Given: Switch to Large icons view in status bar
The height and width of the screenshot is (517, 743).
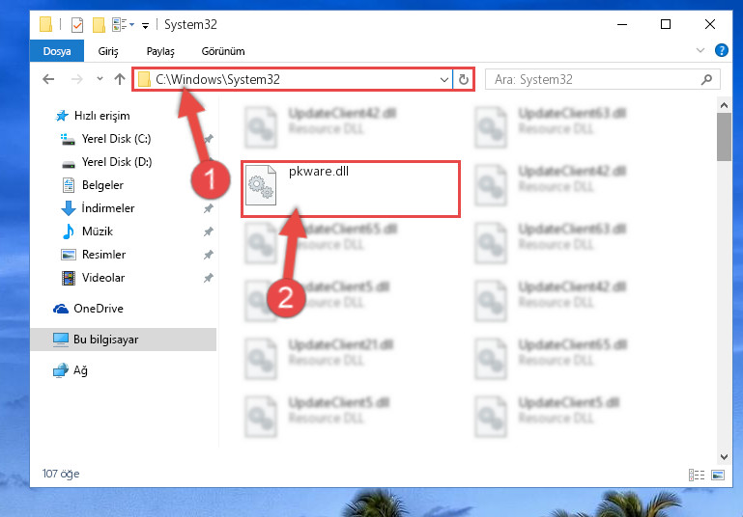Looking at the screenshot, I should 718,475.
